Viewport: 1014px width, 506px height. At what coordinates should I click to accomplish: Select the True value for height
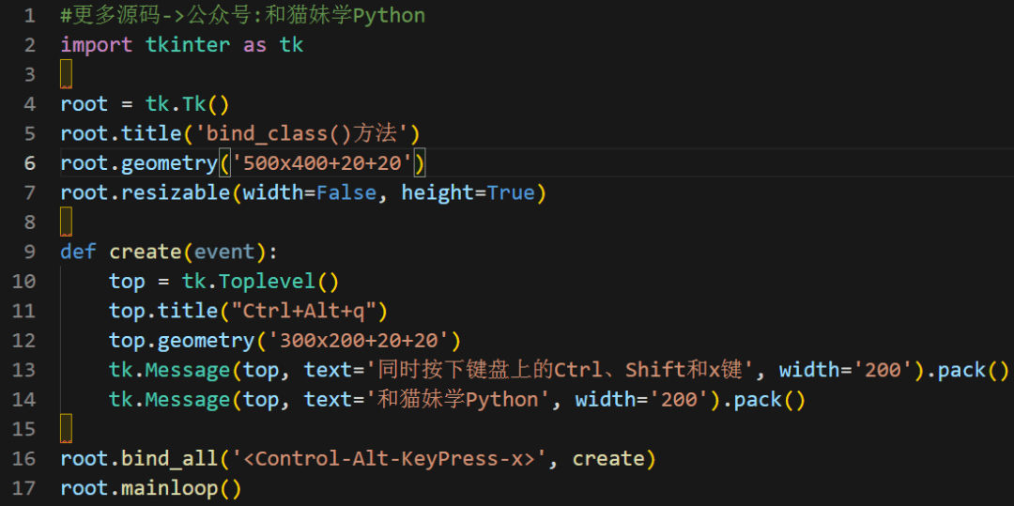[x=510, y=192]
